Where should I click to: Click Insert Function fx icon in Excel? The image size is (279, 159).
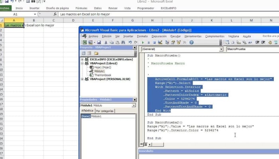(55, 14)
